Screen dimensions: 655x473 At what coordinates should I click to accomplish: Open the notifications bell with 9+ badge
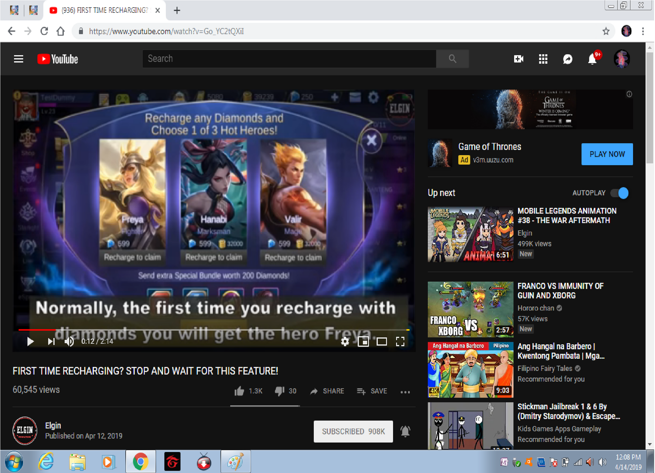pyautogui.click(x=592, y=59)
